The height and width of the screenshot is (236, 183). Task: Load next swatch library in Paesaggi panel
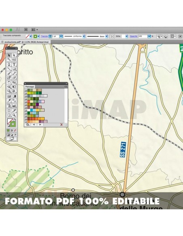coord(40,124)
